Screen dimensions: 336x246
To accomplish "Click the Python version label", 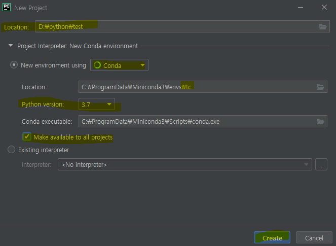I will [x=43, y=104].
